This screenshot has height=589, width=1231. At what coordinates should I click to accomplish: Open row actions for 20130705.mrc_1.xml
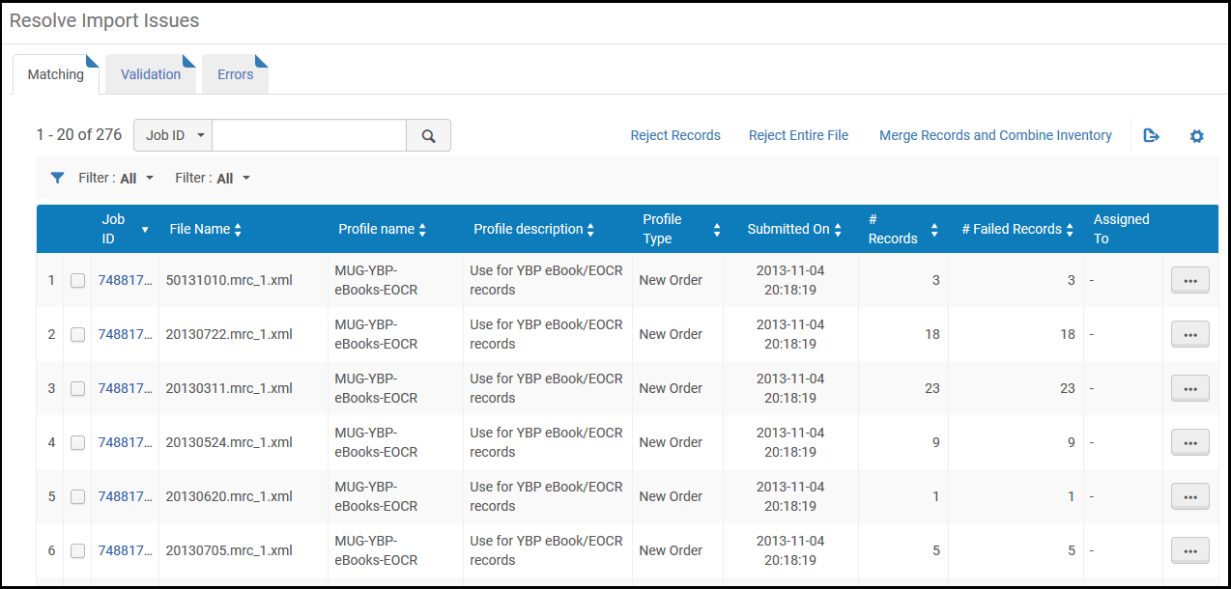click(1189, 550)
